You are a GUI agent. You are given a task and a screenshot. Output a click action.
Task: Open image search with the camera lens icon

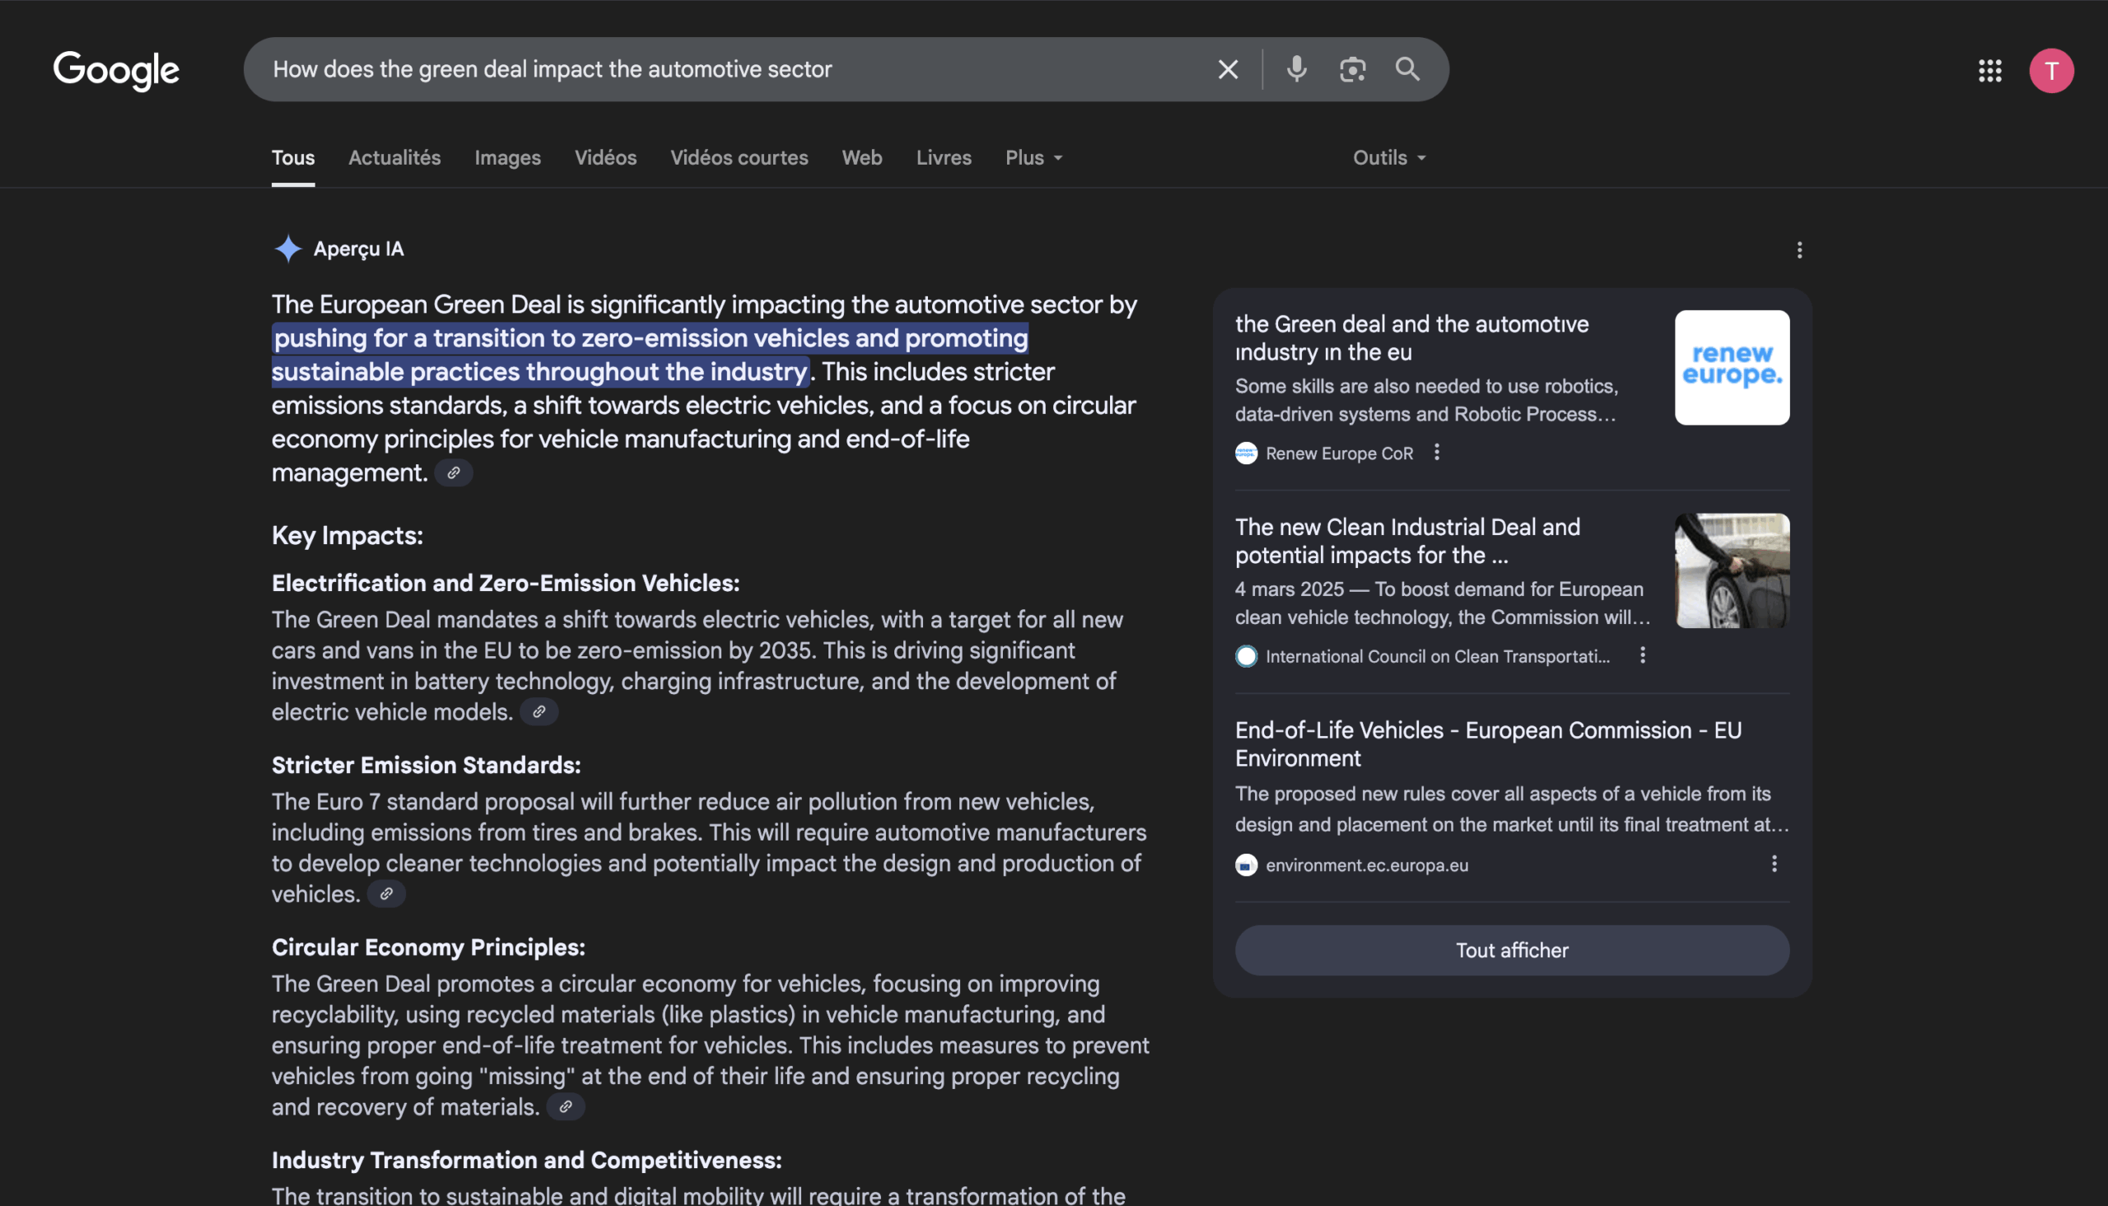click(1352, 70)
